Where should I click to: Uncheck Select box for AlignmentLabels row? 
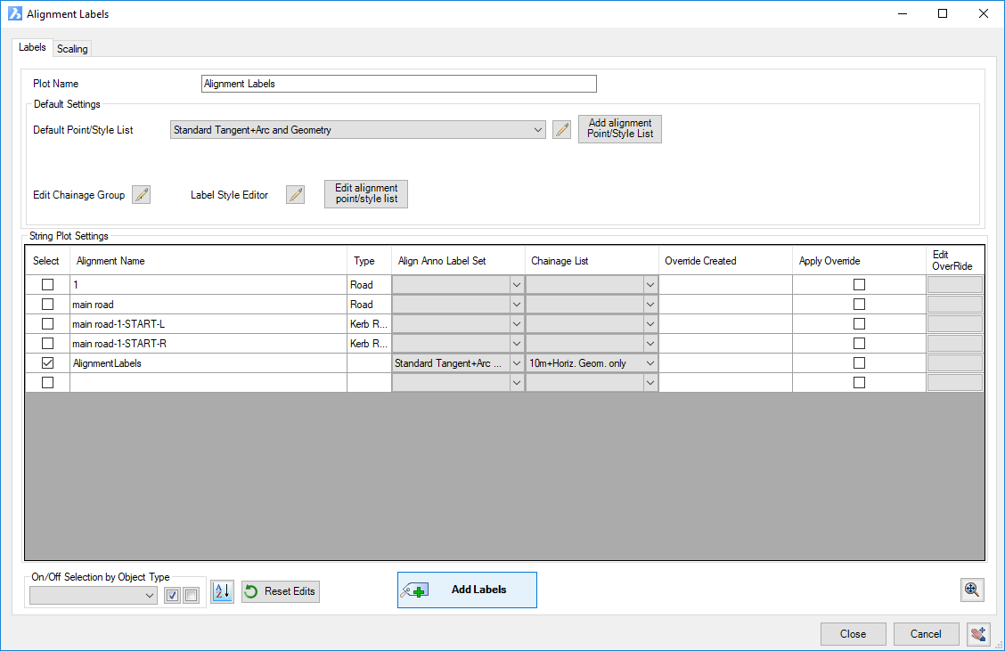48,363
